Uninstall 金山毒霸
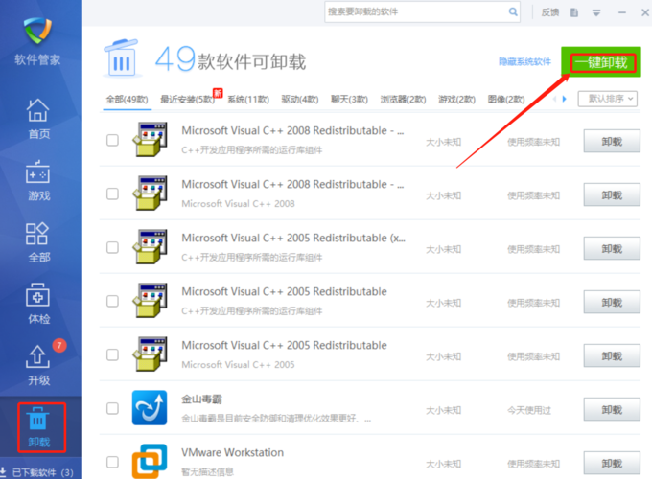This screenshot has height=479, width=652. pyautogui.click(x=612, y=410)
